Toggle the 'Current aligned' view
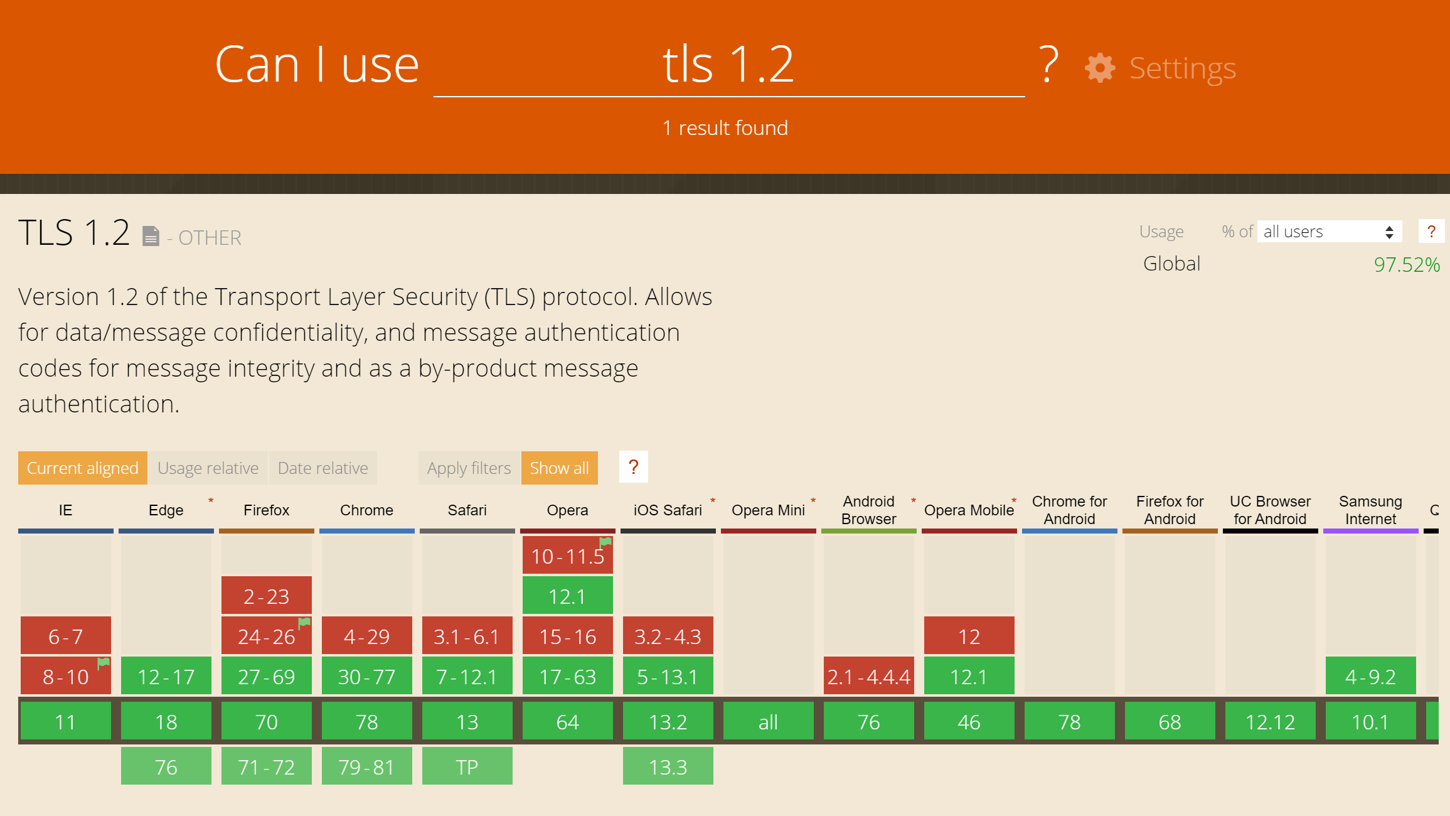The height and width of the screenshot is (816, 1450). 82,467
